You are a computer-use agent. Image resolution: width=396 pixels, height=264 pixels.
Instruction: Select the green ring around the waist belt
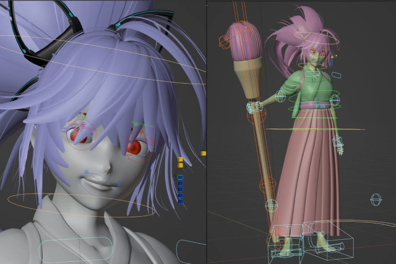[315, 107]
